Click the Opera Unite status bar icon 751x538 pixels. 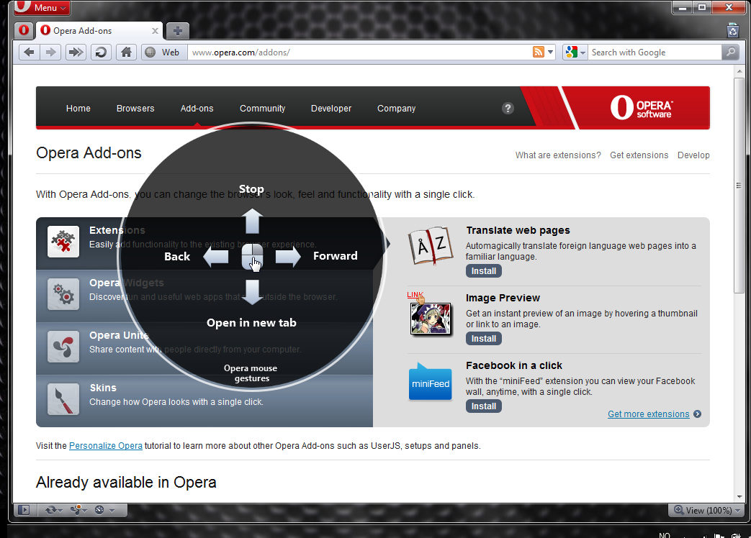pos(76,510)
